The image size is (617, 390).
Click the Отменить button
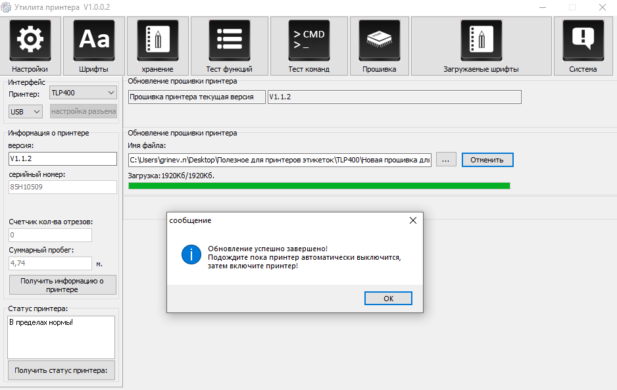point(487,160)
